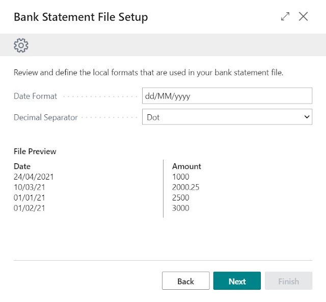Click the 2000.25 amount value
This screenshot has width=326, height=302.
(x=185, y=187)
